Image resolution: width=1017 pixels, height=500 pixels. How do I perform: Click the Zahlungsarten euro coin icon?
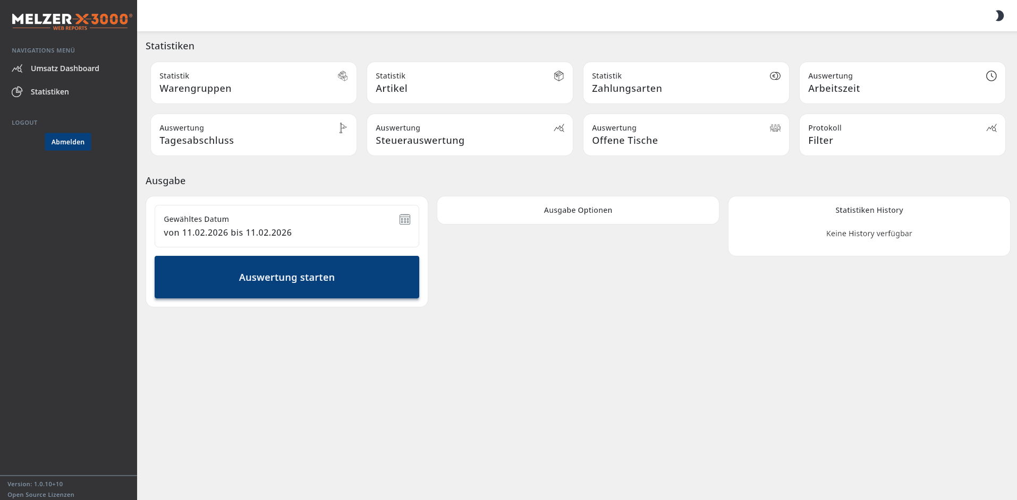pos(775,76)
